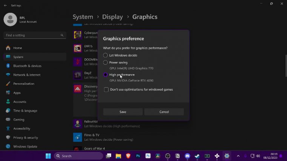287x161 pixels.
Task: Click the Privacy & security shield icon
Action: pos(8,138)
